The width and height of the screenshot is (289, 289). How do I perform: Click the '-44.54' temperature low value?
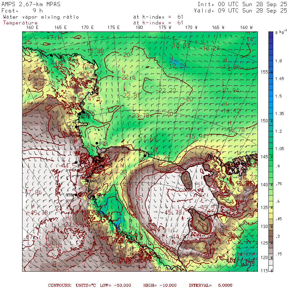pyautogui.click(x=69, y=166)
